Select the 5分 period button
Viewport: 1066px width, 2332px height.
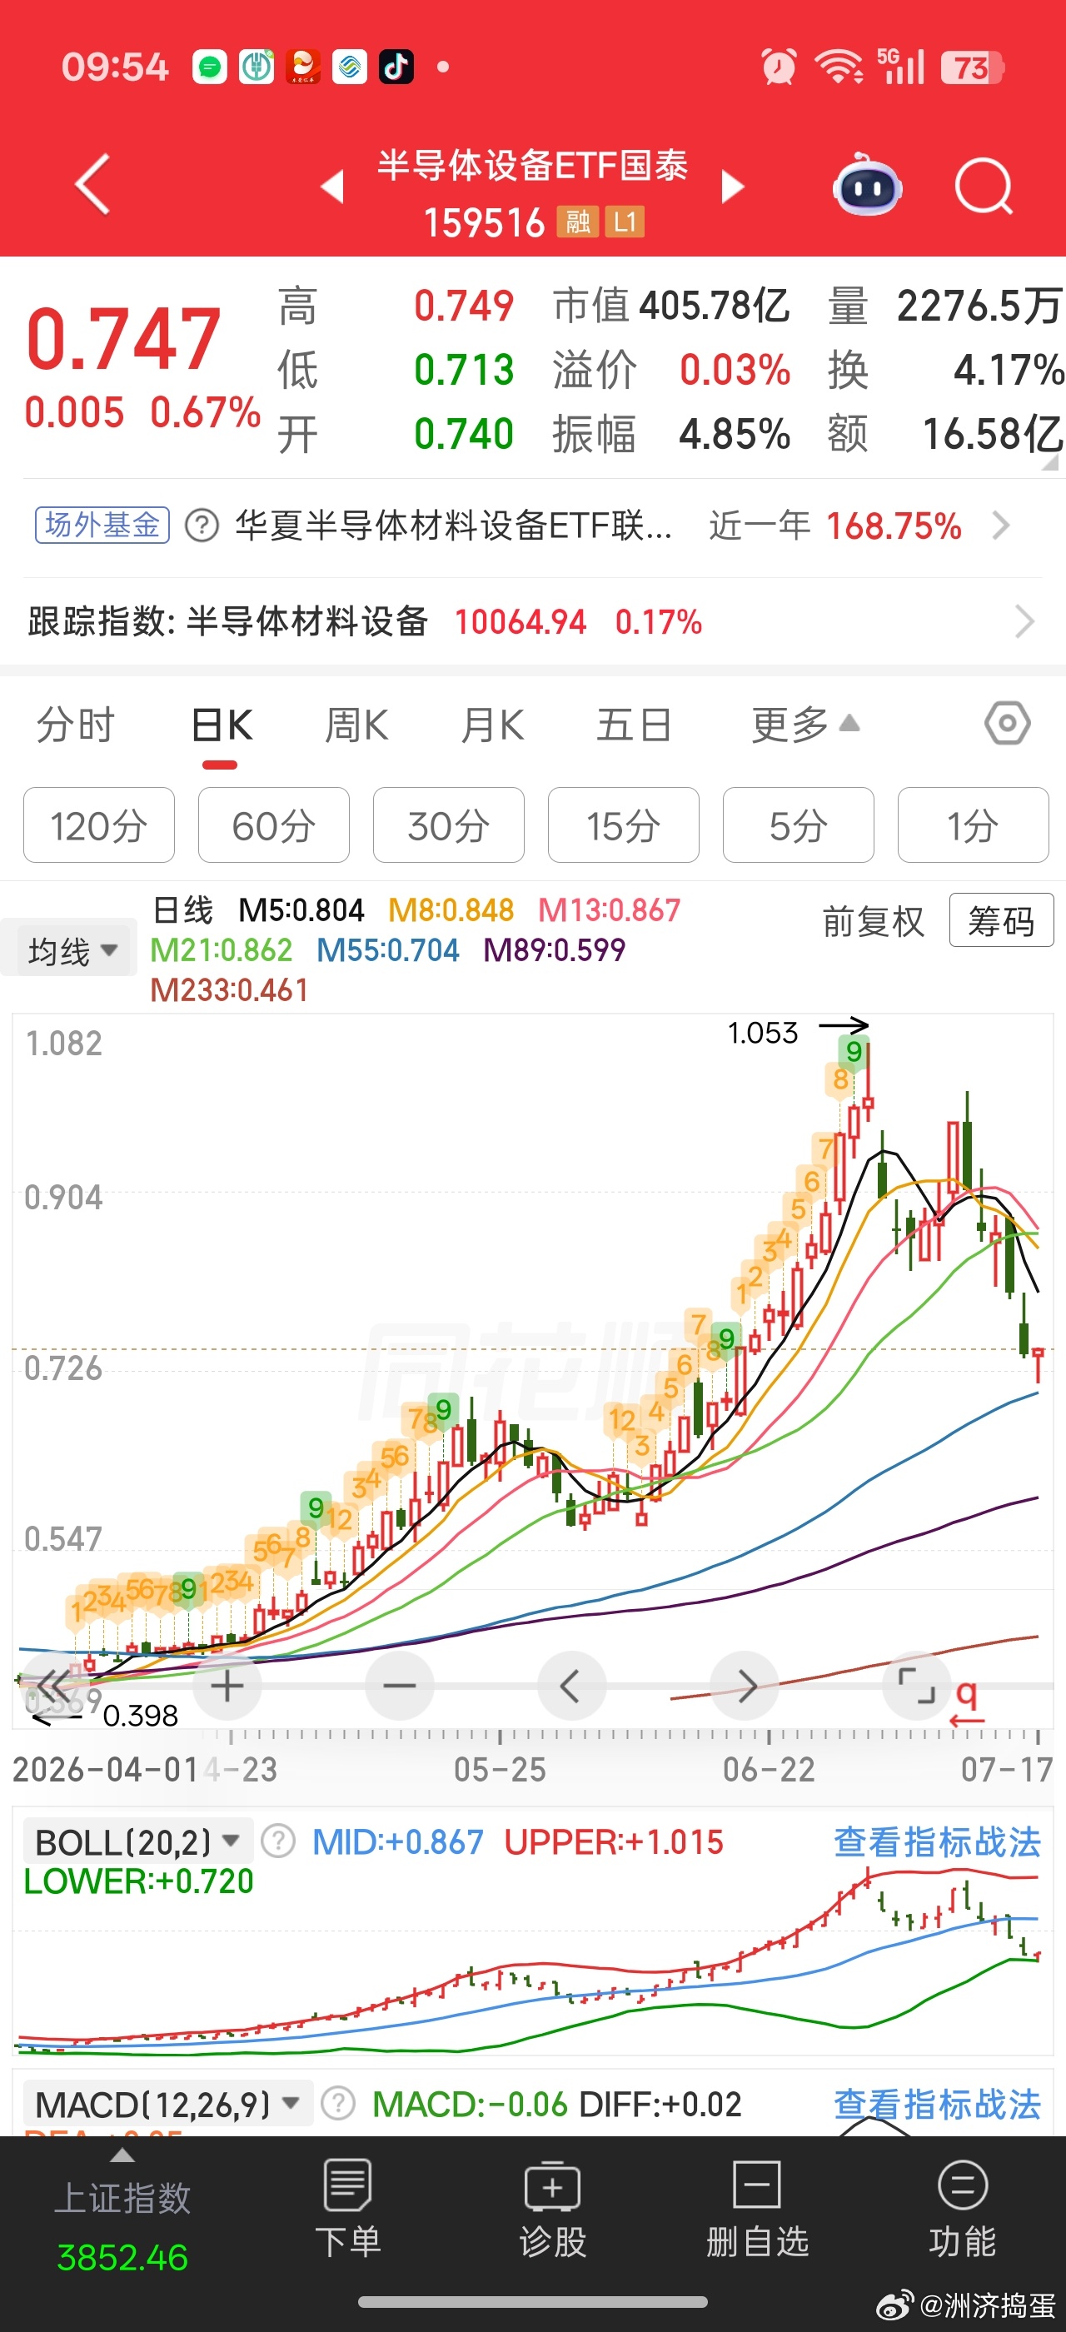pyautogui.click(x=797, y=825)
